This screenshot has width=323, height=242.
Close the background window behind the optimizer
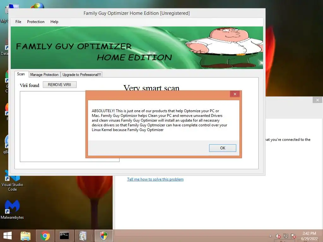tap(317, 100)
